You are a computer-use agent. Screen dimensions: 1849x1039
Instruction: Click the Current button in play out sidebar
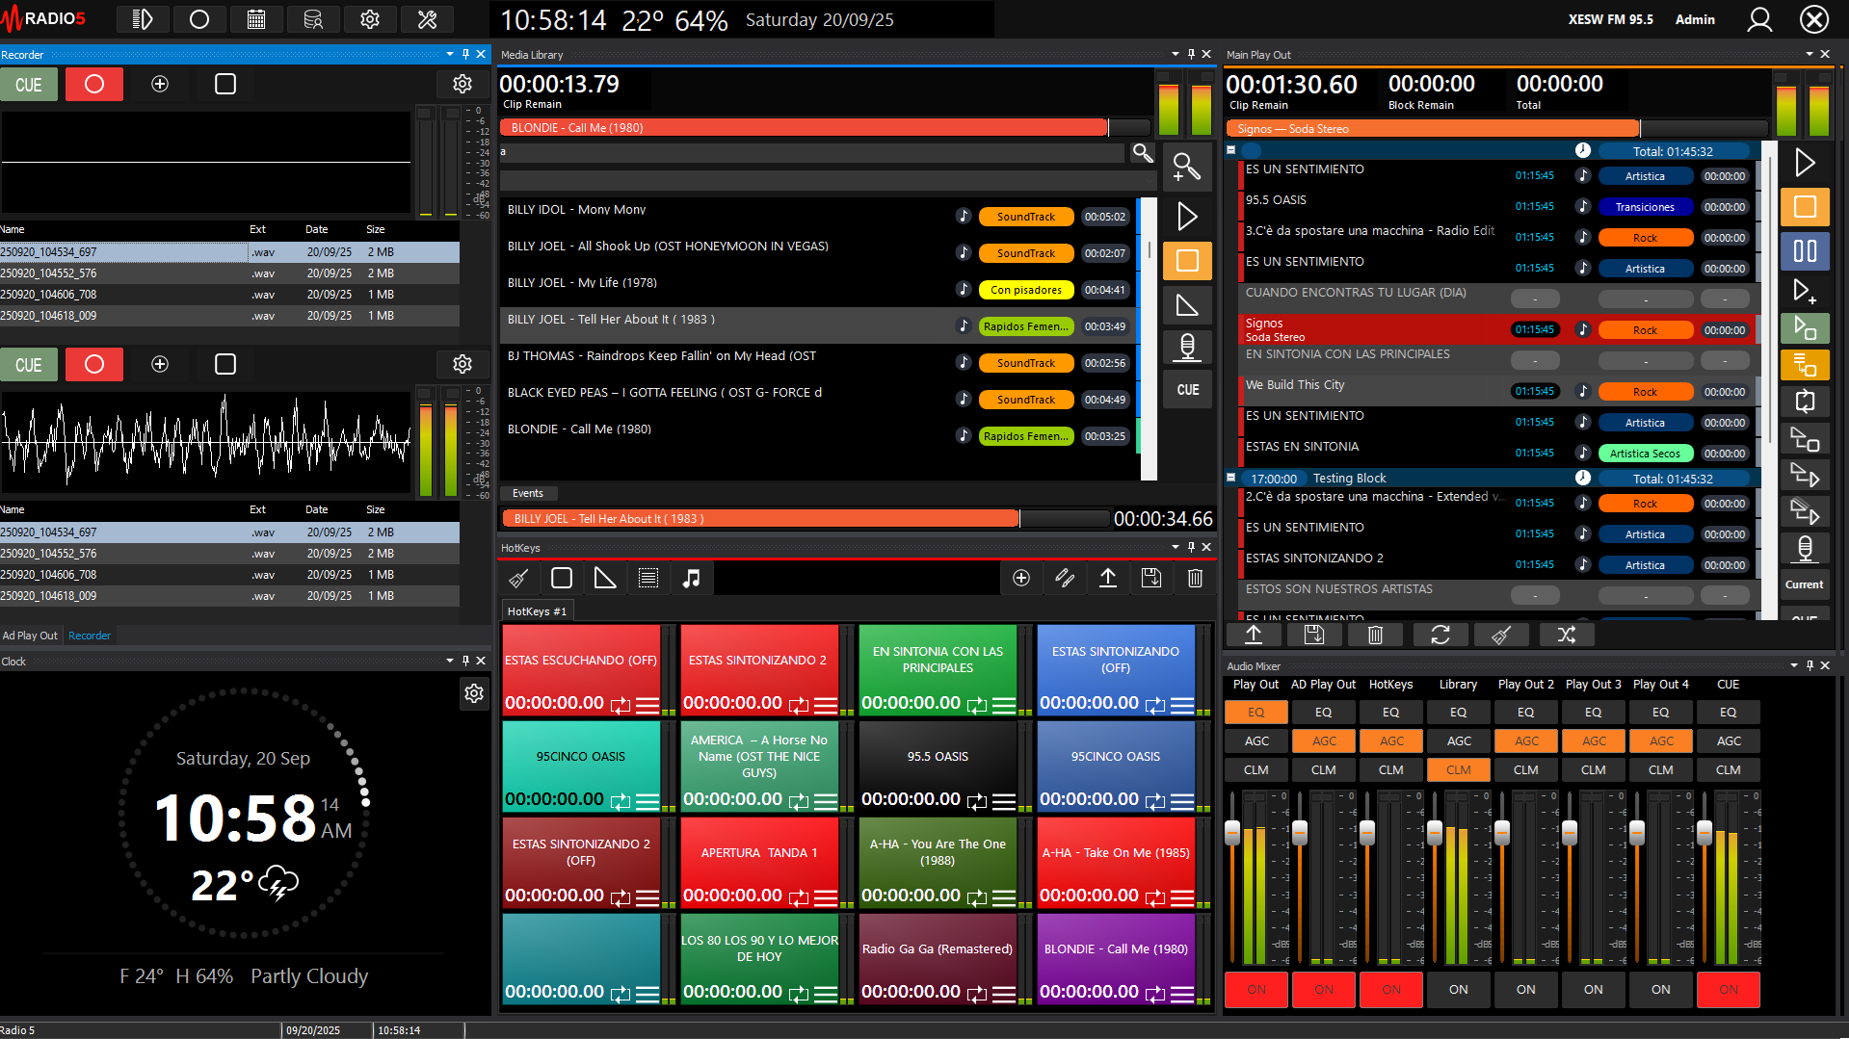1804,584
